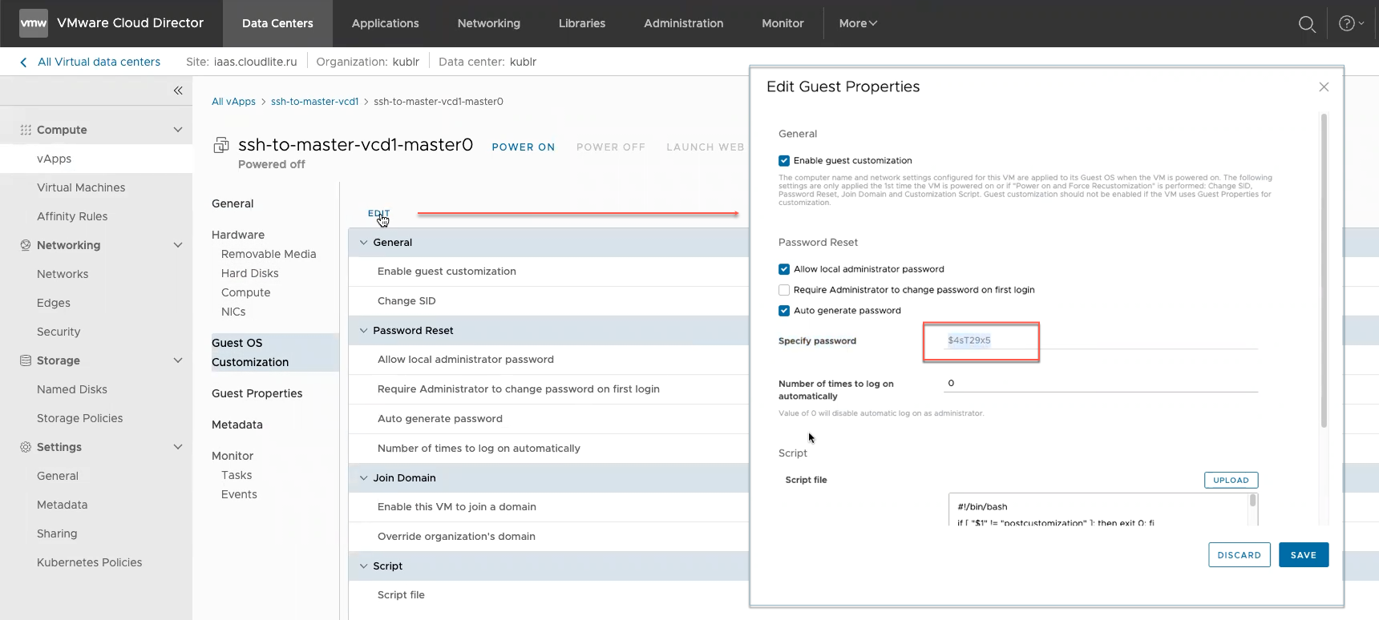The image size is (1379, 620).
Task: Open the VM NICs section
Action: click(233, 312)
